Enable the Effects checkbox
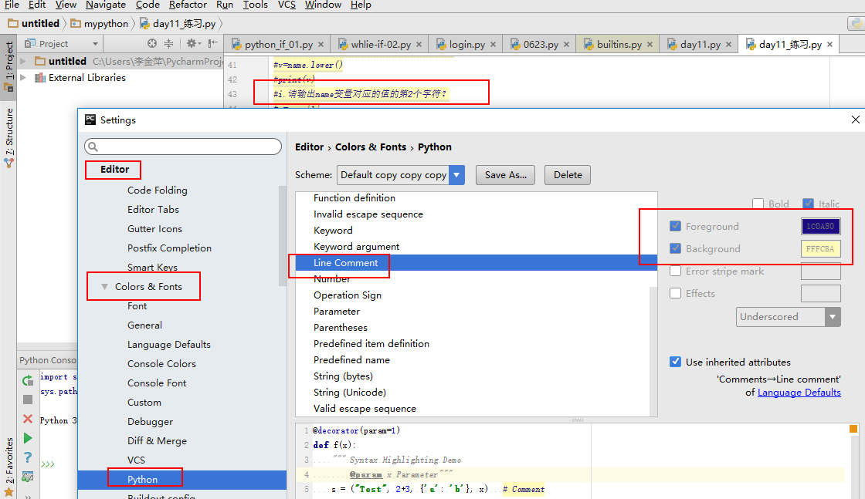 [675, 293]
